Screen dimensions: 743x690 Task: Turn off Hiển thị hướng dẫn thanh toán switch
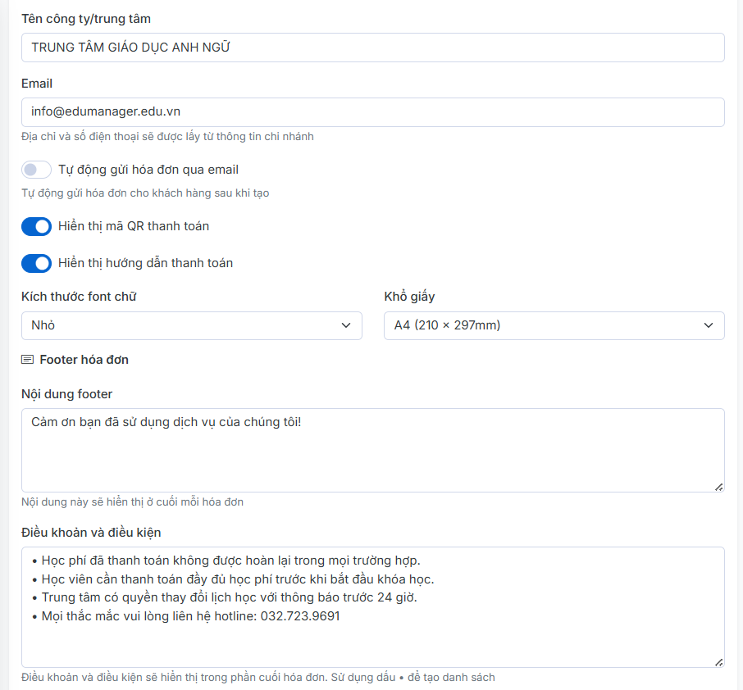tap(36, 263)
